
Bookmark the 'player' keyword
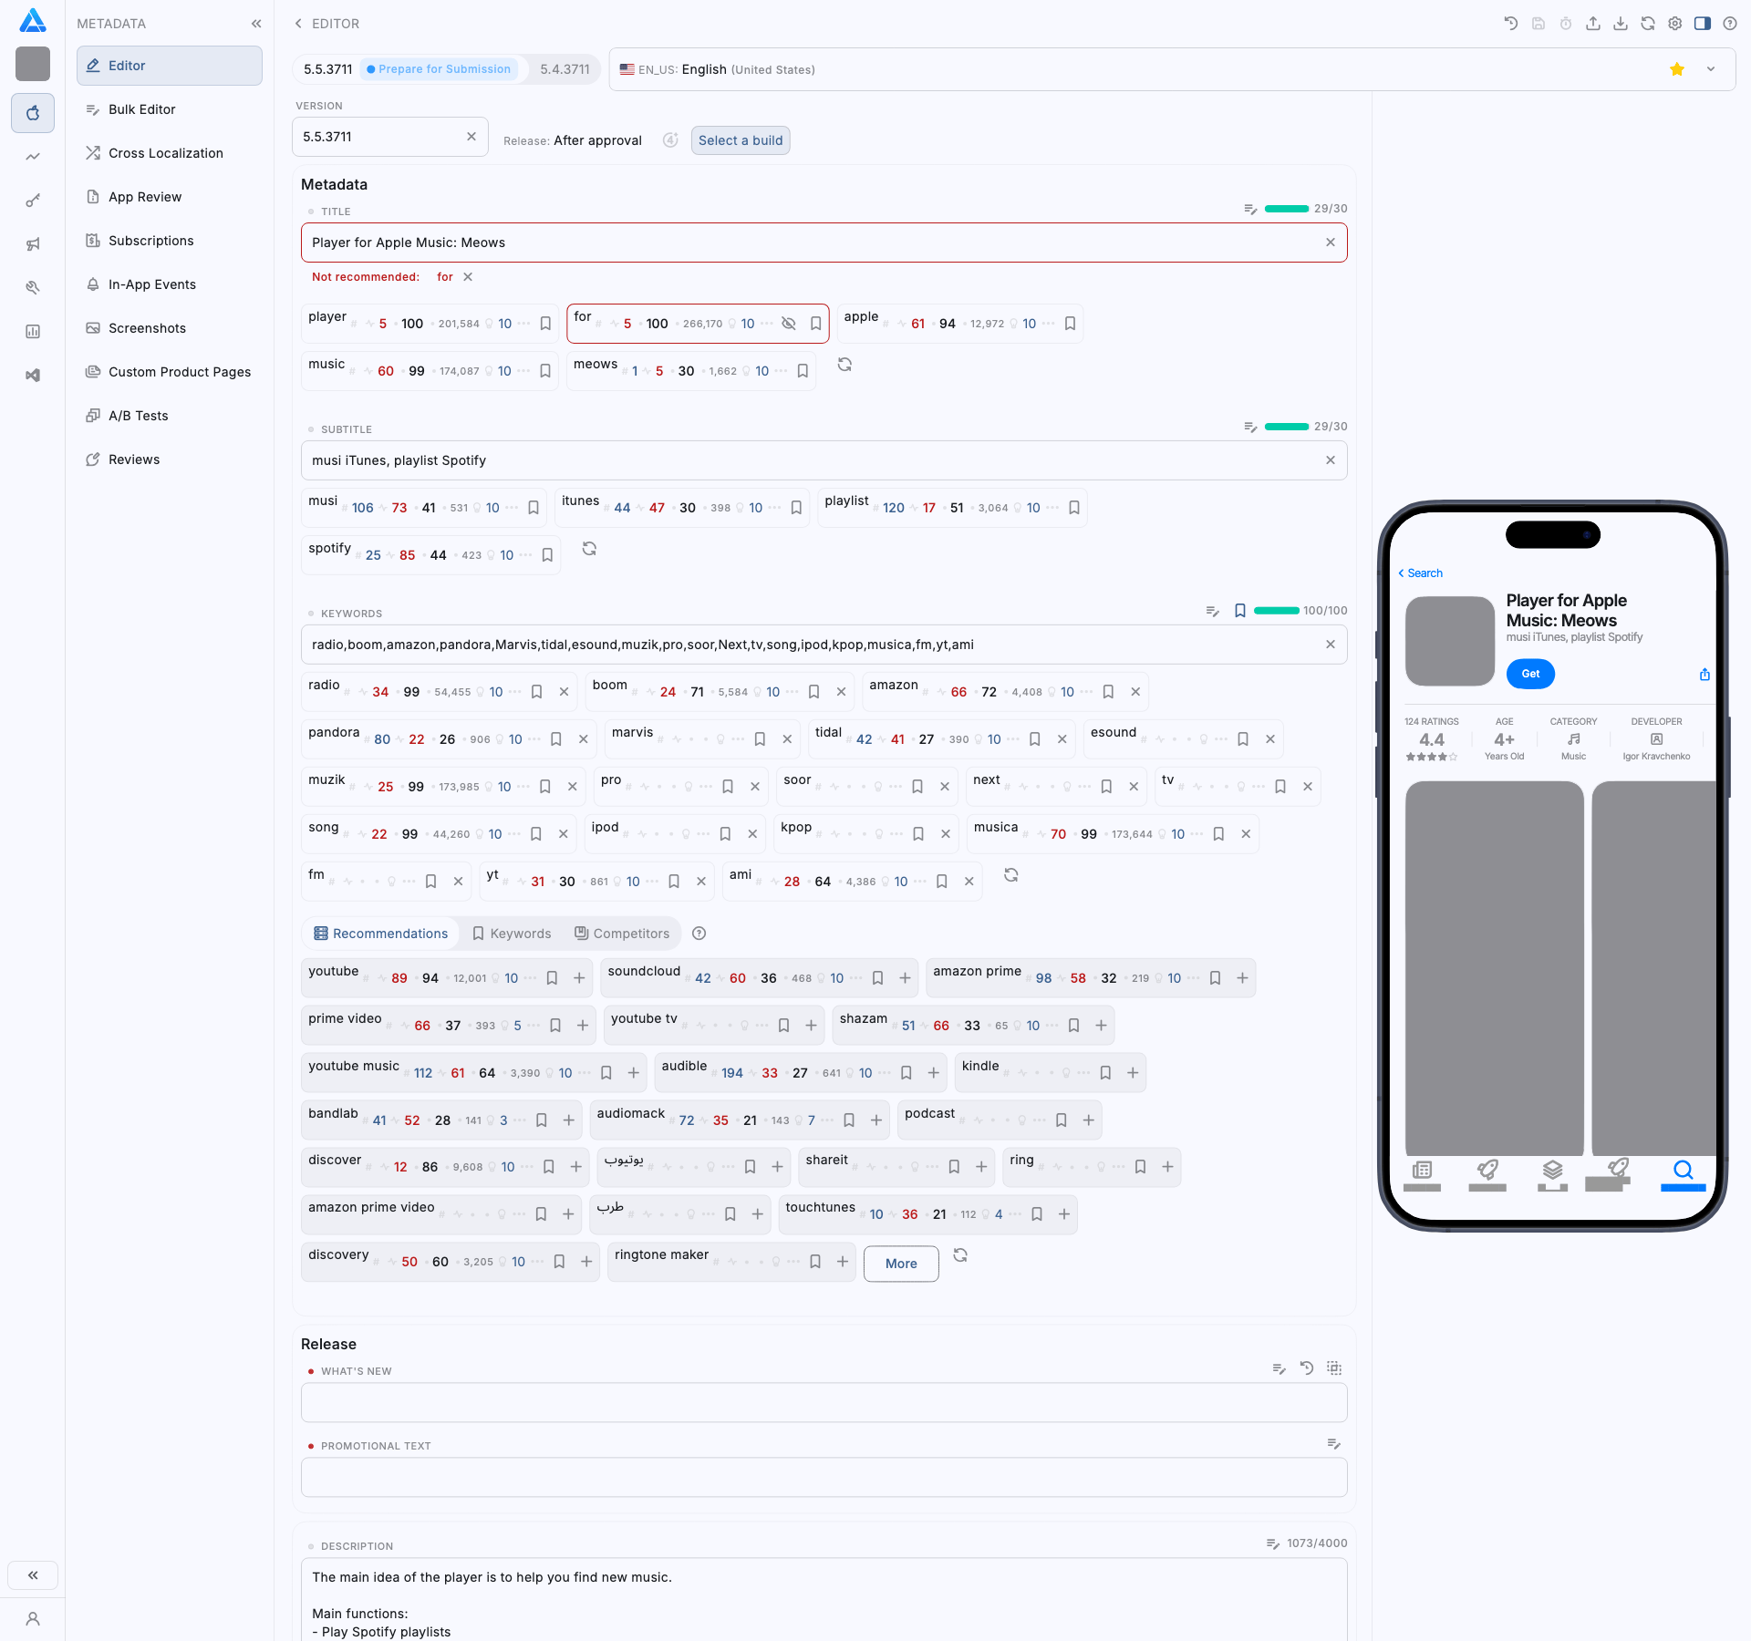coord(545,324)
